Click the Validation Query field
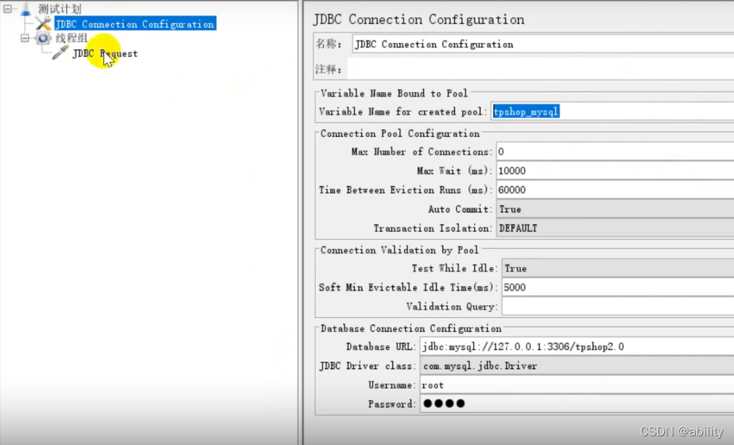 618,307
